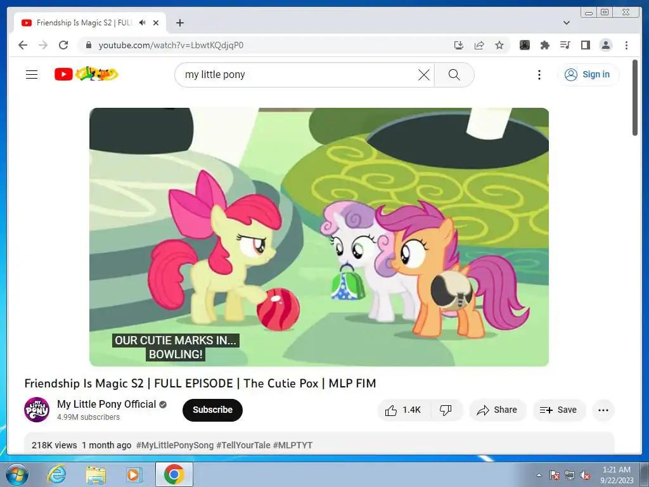Screen dimensions: 649x487
Task: Open the YouTube guide hamburger menu
Action: (32, 75)
